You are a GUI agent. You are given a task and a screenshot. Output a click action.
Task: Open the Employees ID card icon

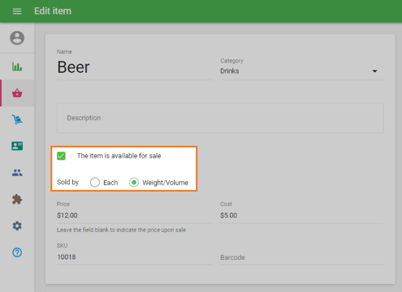tap(17, 146)
